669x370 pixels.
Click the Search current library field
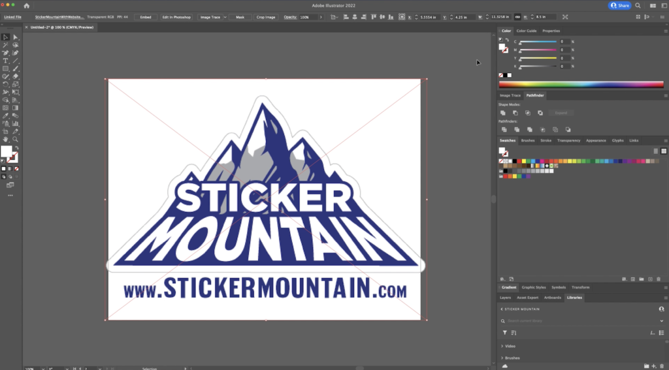582,321
